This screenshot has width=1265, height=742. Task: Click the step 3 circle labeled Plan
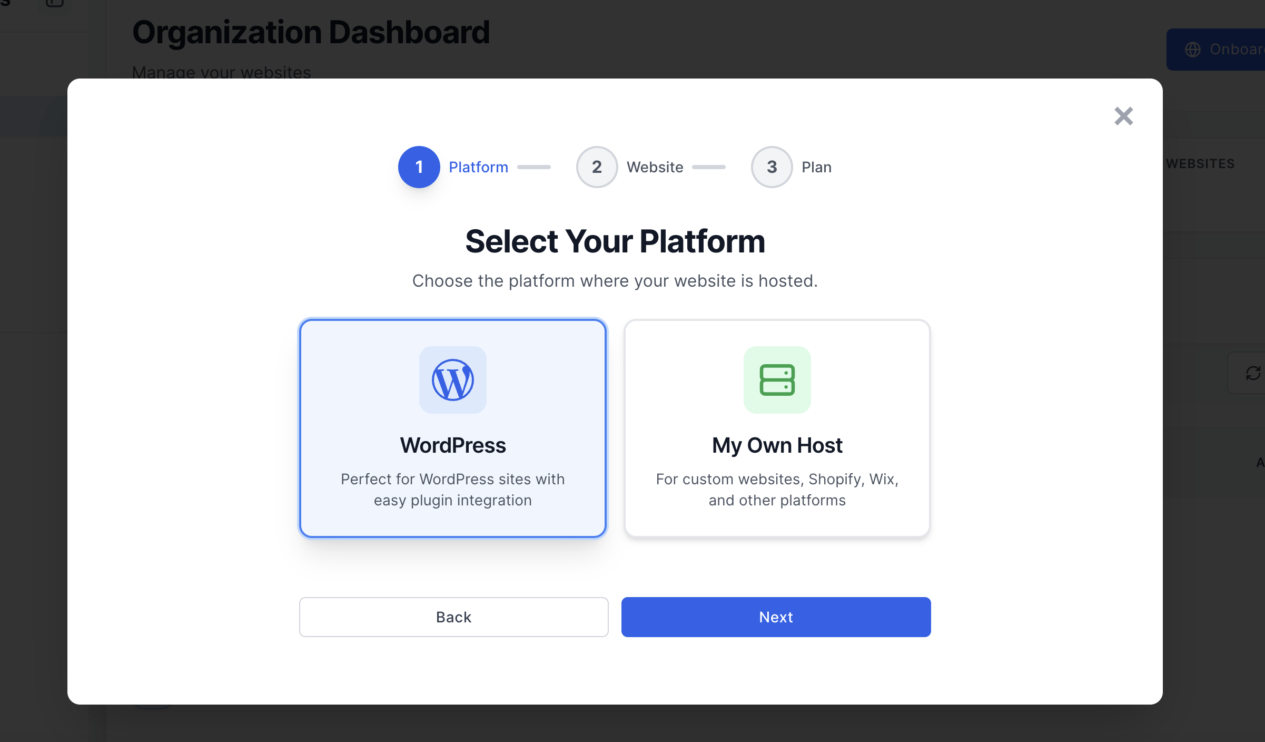[x=772, y=167]
